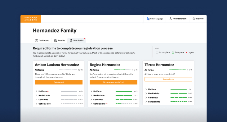Expand Health Info for Térres Hernandez
227x122 pixels.
(146, 94)
